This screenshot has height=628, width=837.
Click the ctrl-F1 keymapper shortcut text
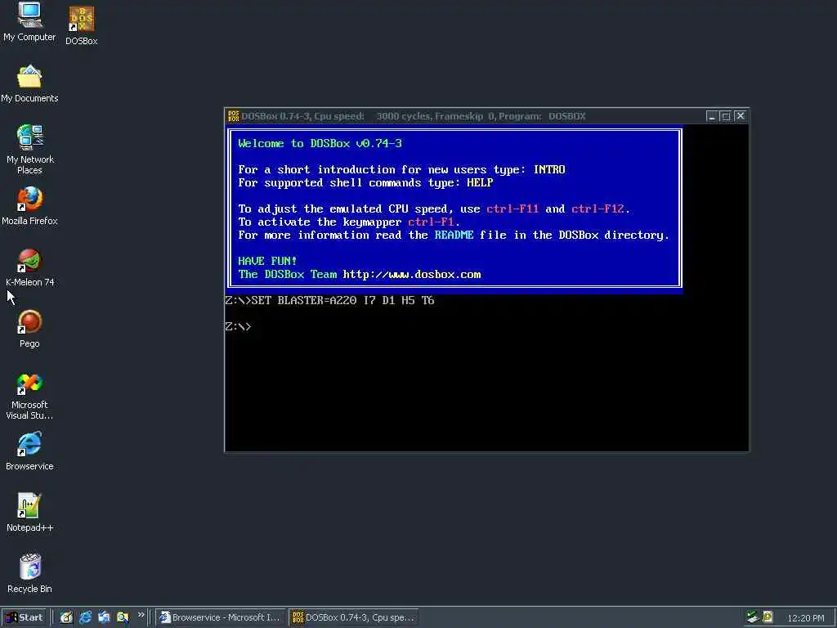click(431, 222)
